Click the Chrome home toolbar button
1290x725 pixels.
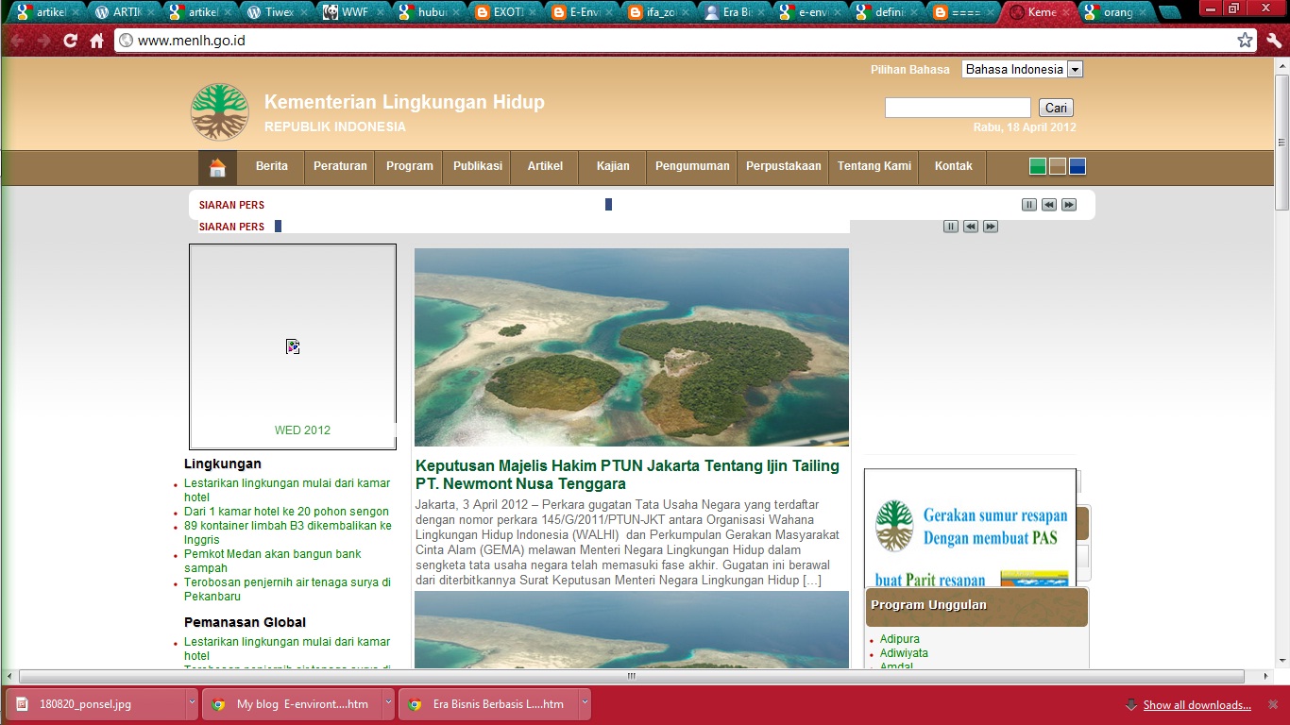pos(96,41)
